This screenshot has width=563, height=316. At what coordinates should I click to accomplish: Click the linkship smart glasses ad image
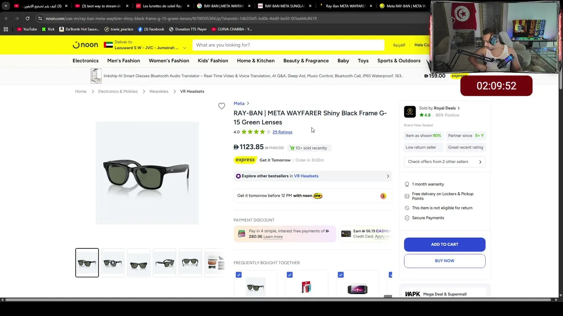96,76
